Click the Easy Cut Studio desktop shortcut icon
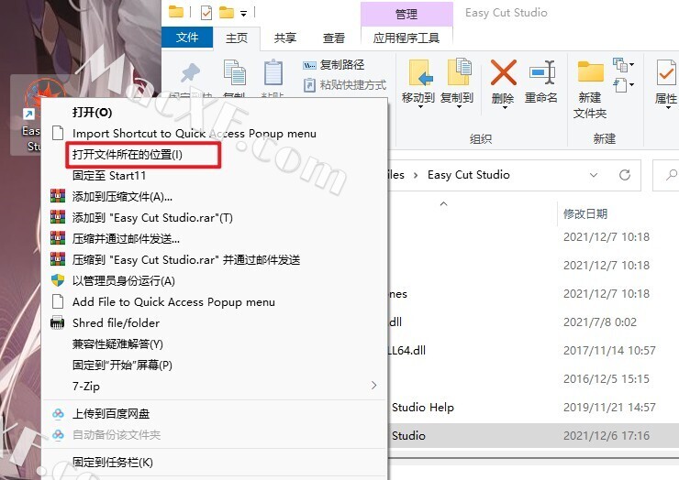This screenshot has height=480, width=679. pyautogui.click(x=26, y=115)
